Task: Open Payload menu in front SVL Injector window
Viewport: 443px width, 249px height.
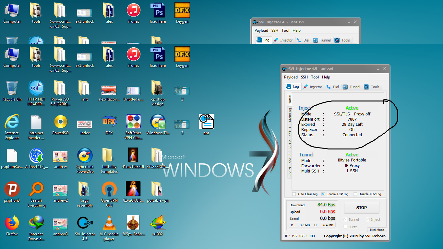Action: pos(291,77)
